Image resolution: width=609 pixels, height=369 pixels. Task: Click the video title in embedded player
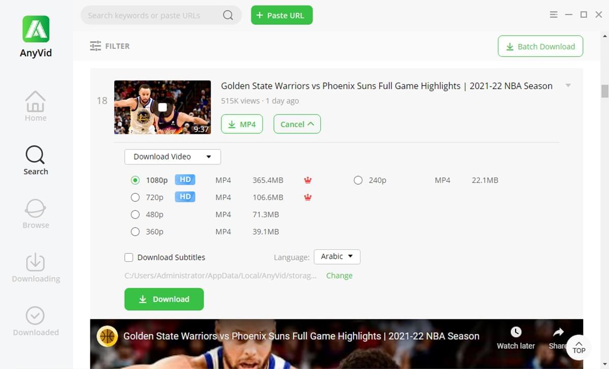click(x=301, y=336)
